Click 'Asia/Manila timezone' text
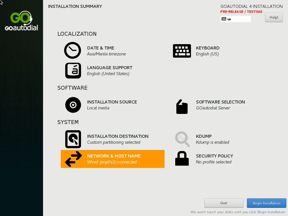 [107, 54]
